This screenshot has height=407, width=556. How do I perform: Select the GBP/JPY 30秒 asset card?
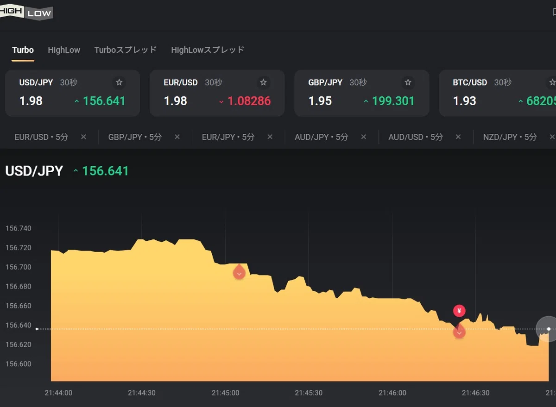[x=362, y=93]
